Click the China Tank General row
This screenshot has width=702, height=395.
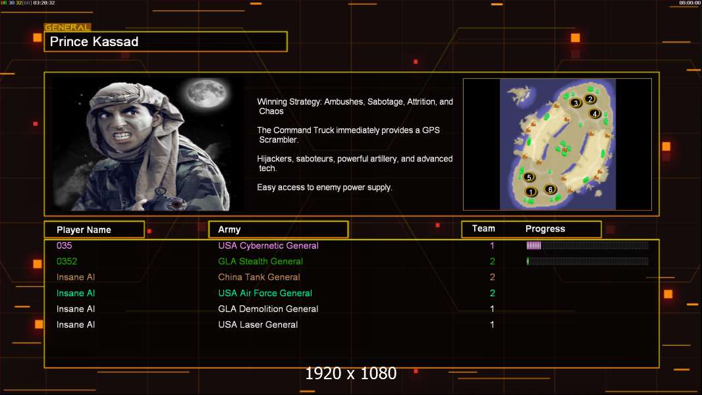click(352, 277)
